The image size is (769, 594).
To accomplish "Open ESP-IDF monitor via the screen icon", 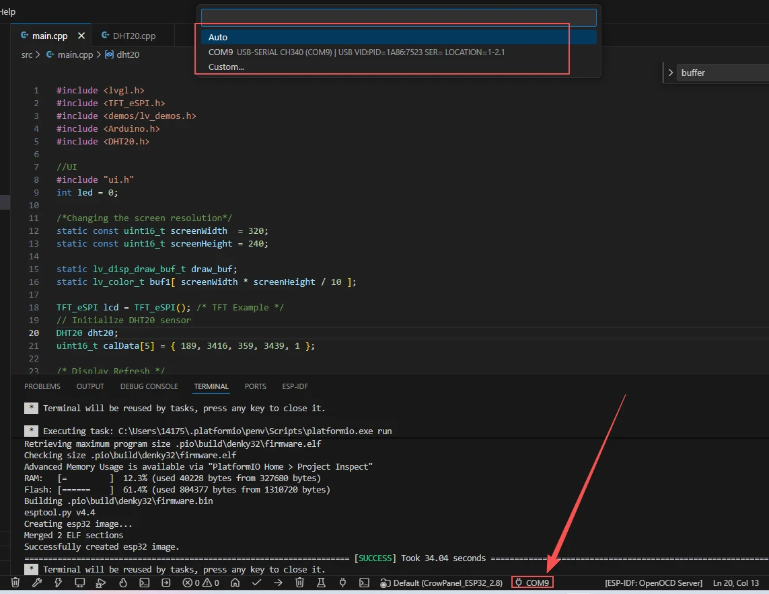I will tap(79, 583).
